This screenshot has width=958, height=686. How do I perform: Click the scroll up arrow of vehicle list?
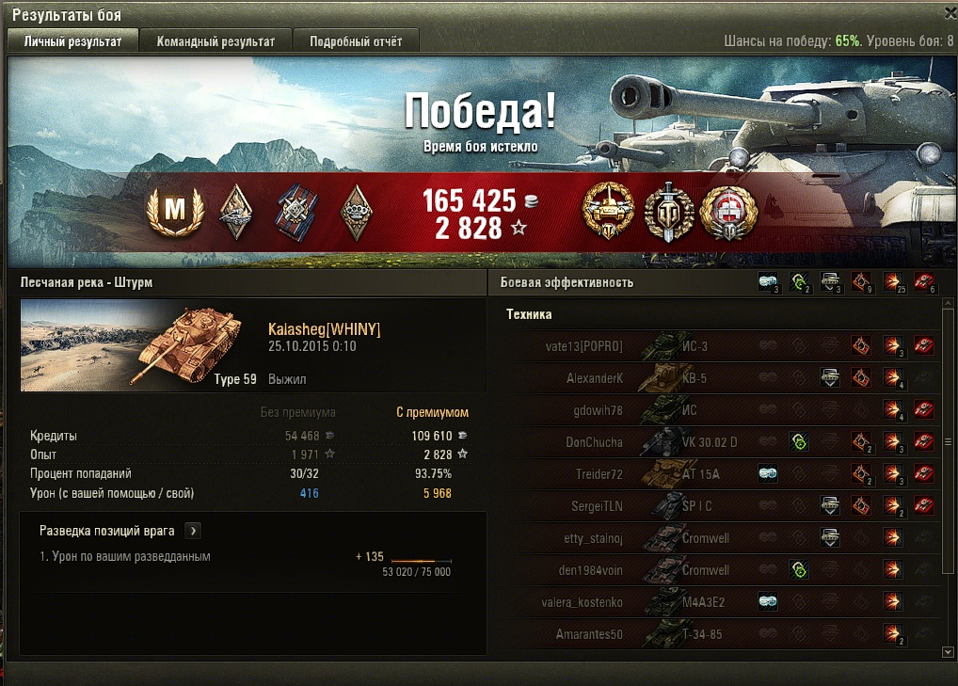coord(948,303)
